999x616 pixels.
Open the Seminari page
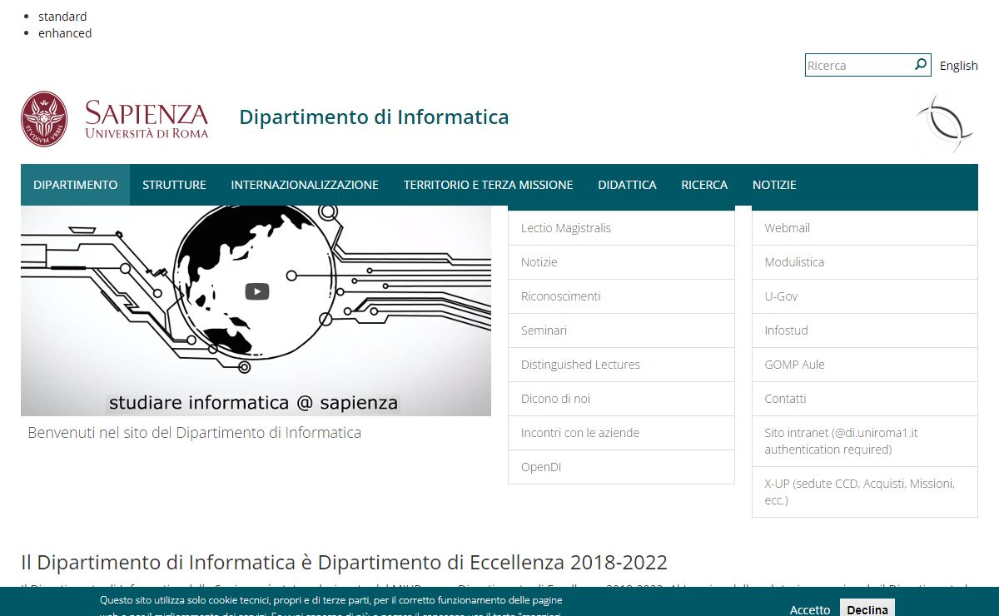pos(544,330)
